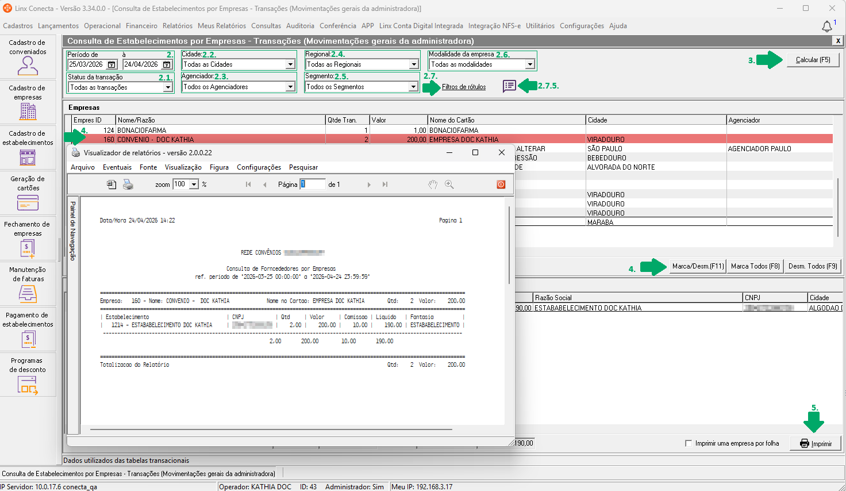Viewport: 846px width, 491px height.
Task: Click the Calcular (F5) button
Action: [813, 60]
